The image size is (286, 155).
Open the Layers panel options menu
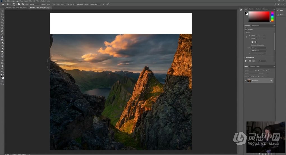[x=274, y=67]
